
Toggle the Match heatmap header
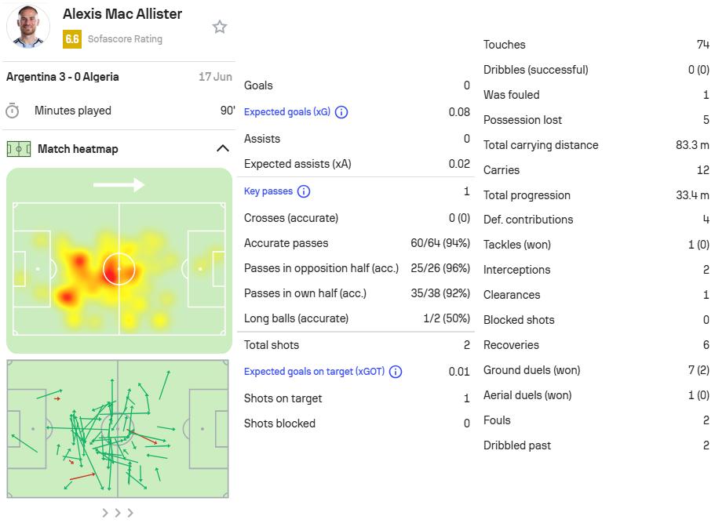click(119, 149)
